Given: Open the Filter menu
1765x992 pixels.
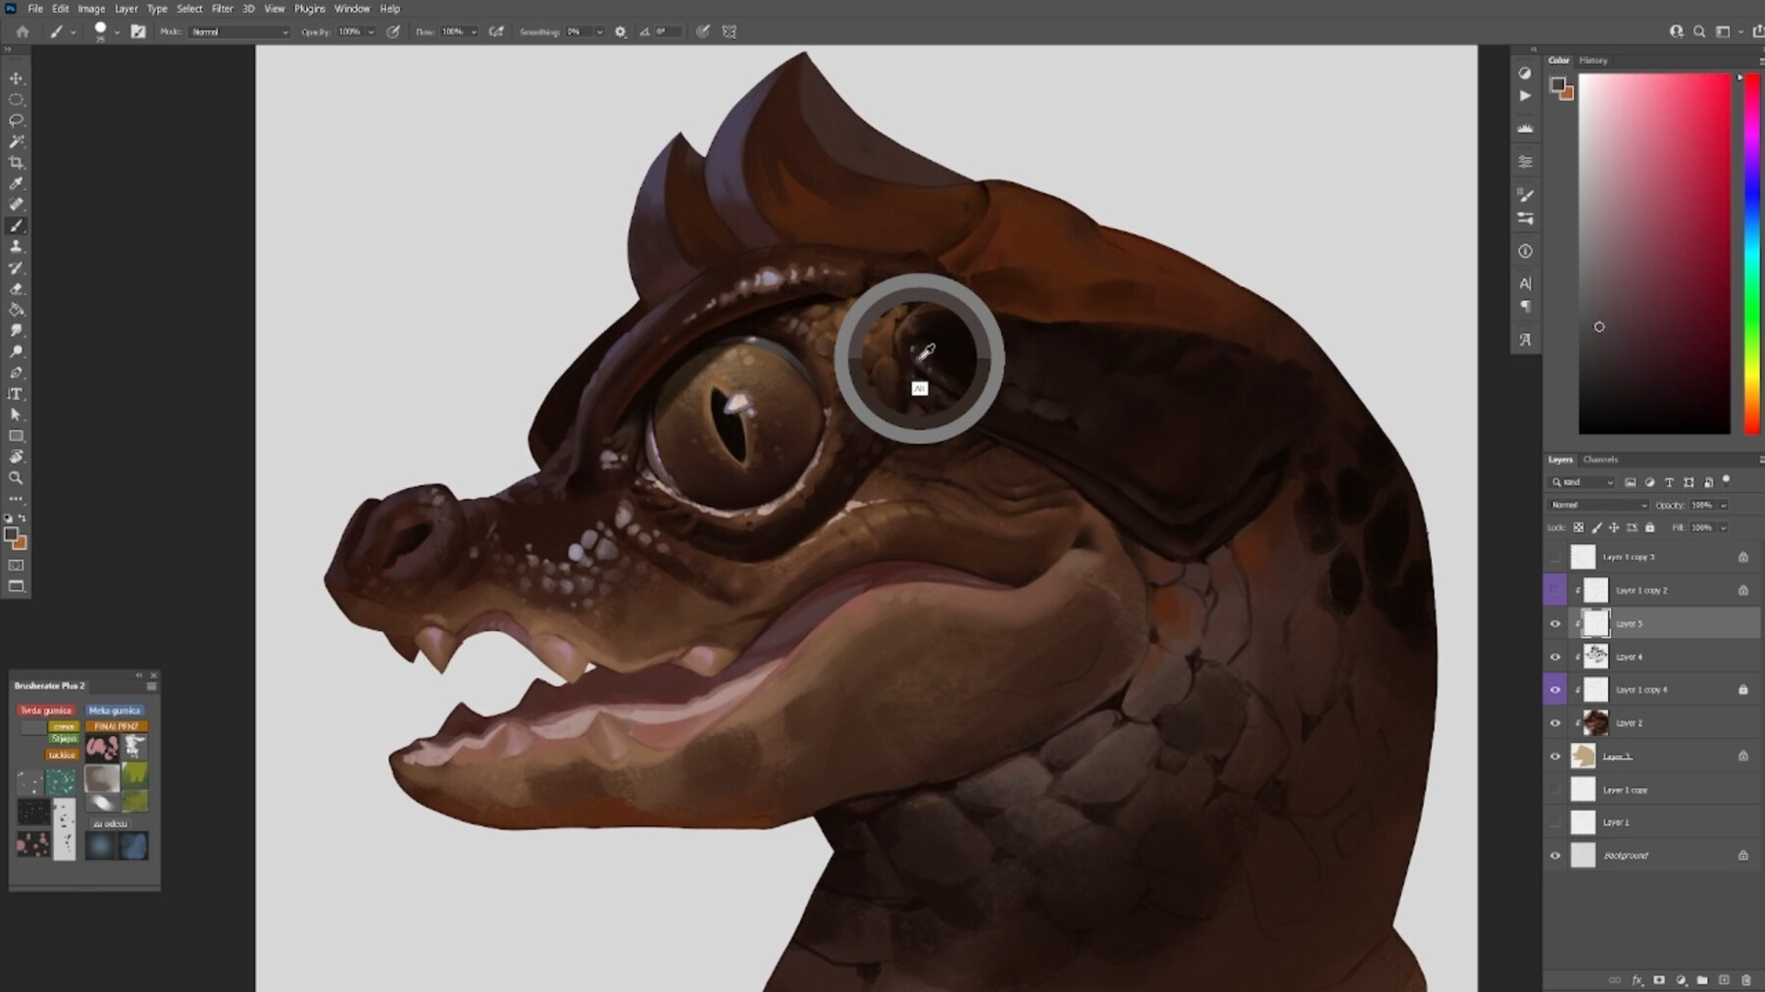Looking at the screenshot, I should click(x=222, y=8).
